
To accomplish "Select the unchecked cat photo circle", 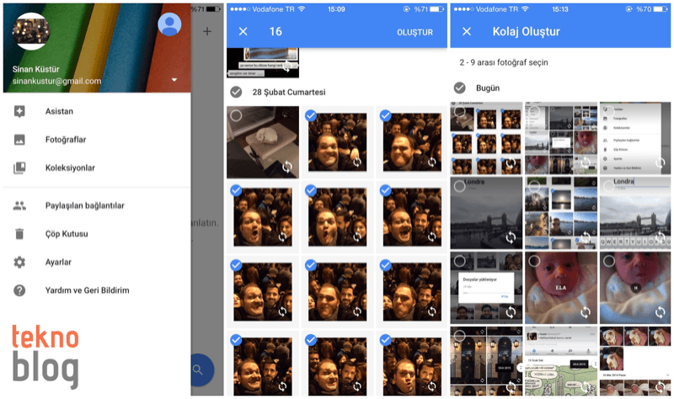I will (236, 115).
